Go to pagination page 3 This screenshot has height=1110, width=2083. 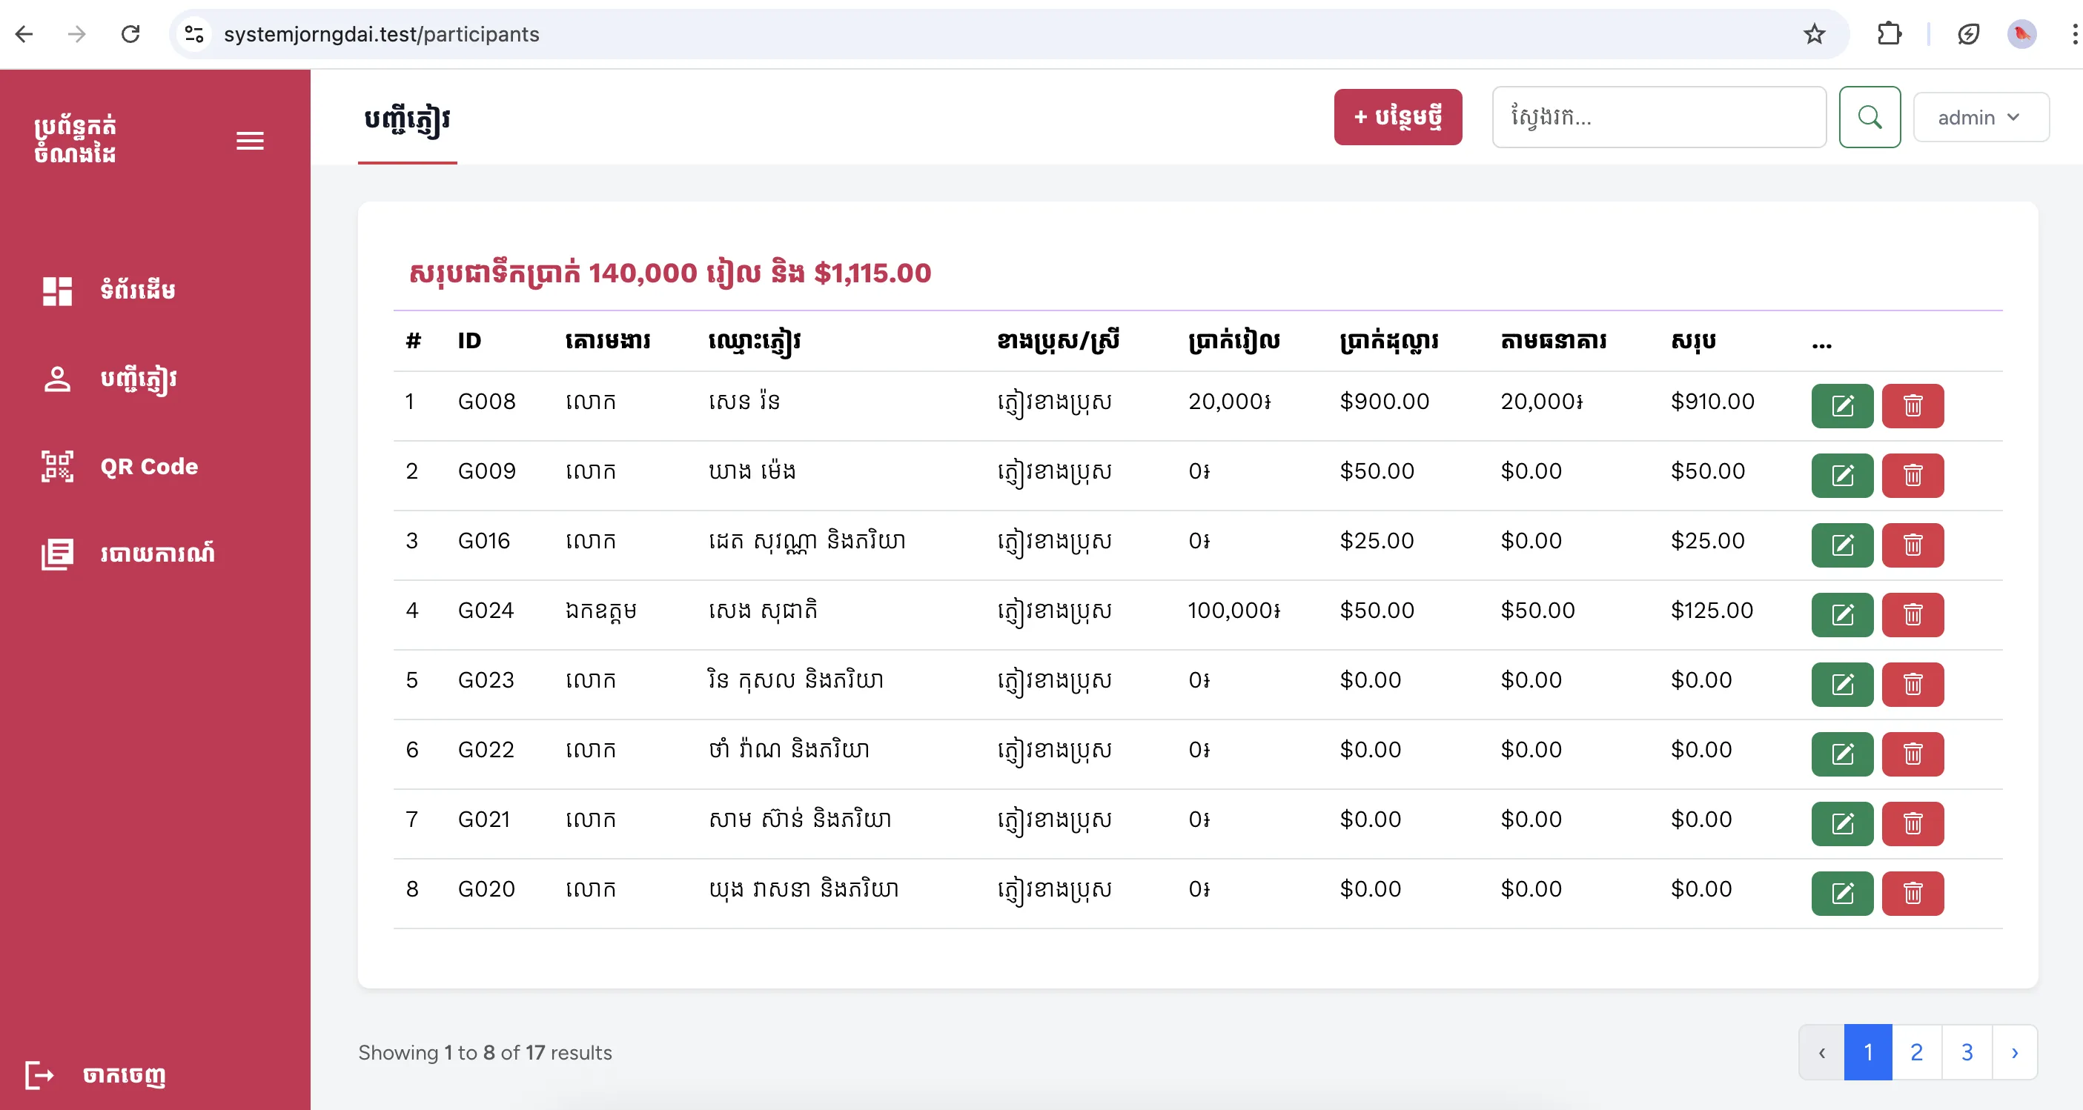(1966, 1051)
